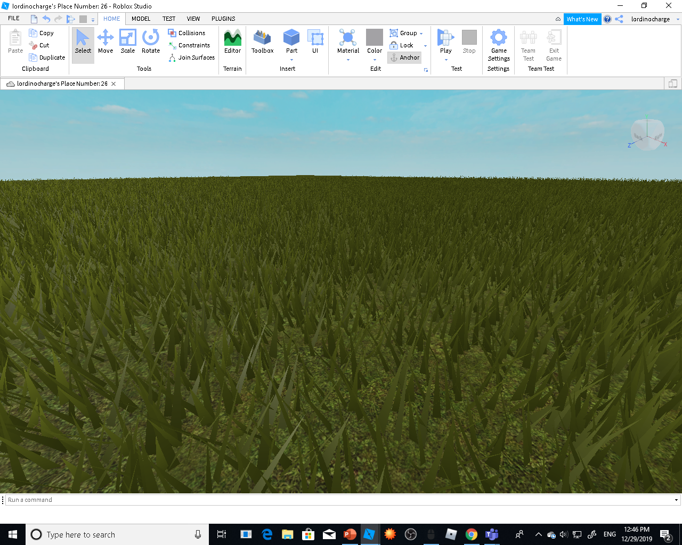Duplicate the selected object
Screen dimensions: 682x545
47,57
